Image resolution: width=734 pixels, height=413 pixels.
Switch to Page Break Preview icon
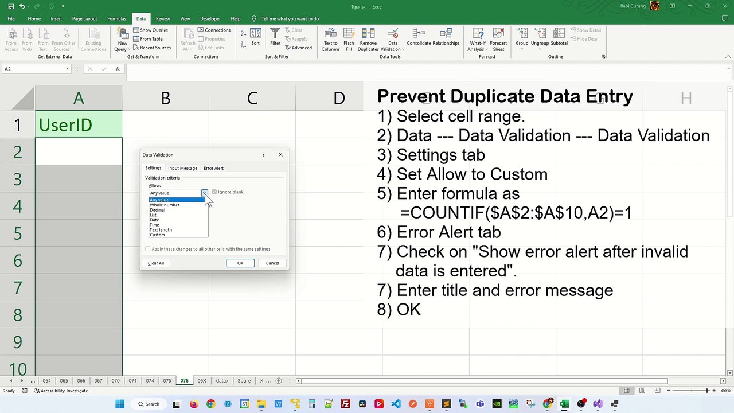click(657, 391)
